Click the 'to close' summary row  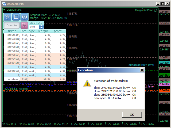pos(13,79)
